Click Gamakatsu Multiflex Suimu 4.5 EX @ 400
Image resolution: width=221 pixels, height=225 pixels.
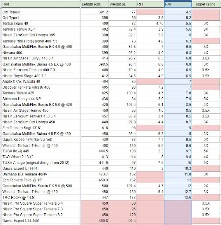(x=40, y=64)
